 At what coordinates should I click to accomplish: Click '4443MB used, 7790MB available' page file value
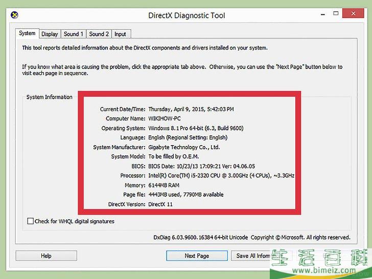coord(186,195)
